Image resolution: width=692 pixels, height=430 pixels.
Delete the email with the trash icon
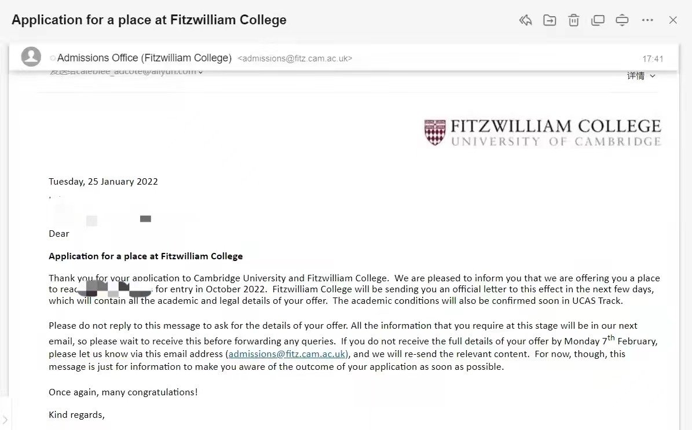pos(573,21)
